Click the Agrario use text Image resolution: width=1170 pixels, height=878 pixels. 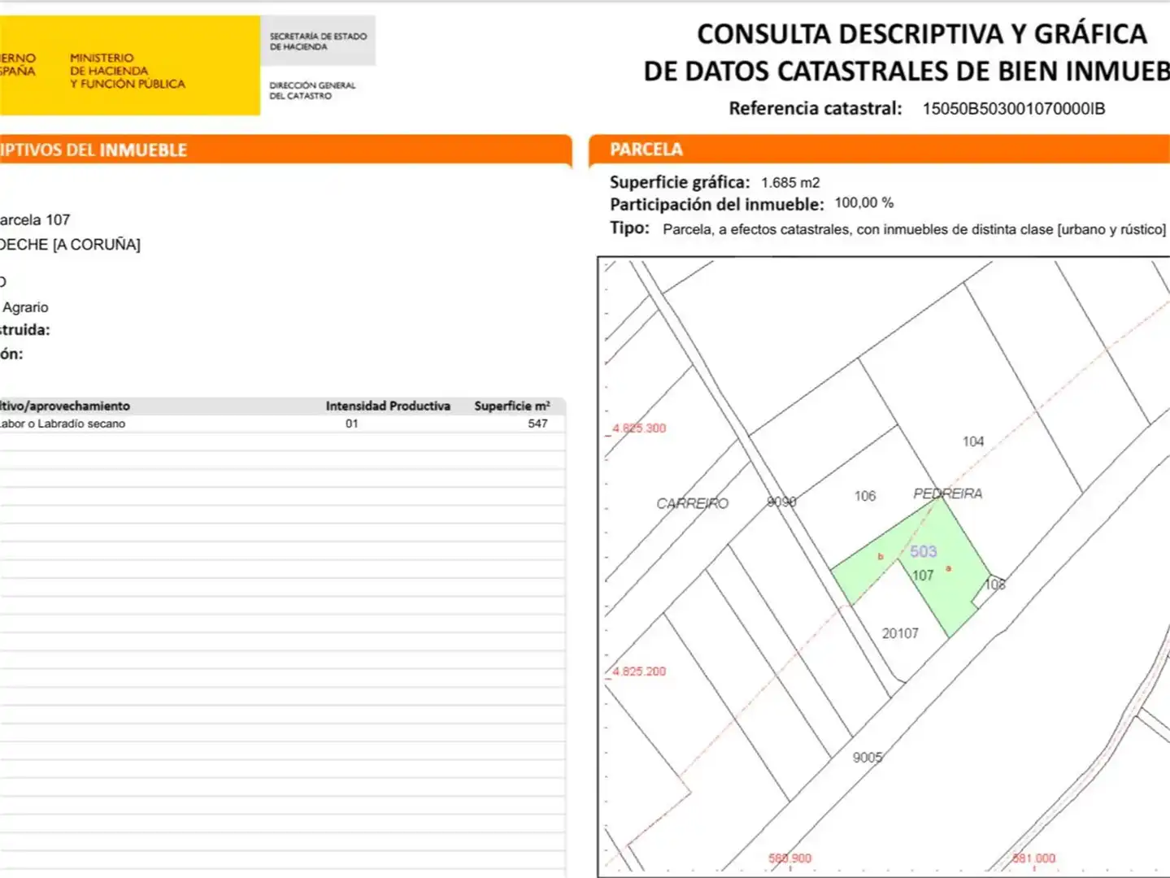(25, 307)
